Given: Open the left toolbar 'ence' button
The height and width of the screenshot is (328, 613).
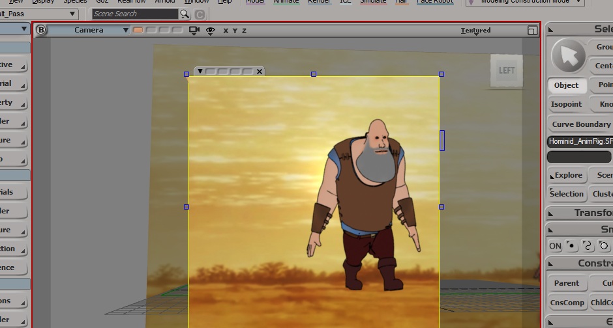Looking at the screenshot, I should tap(13, 267).
